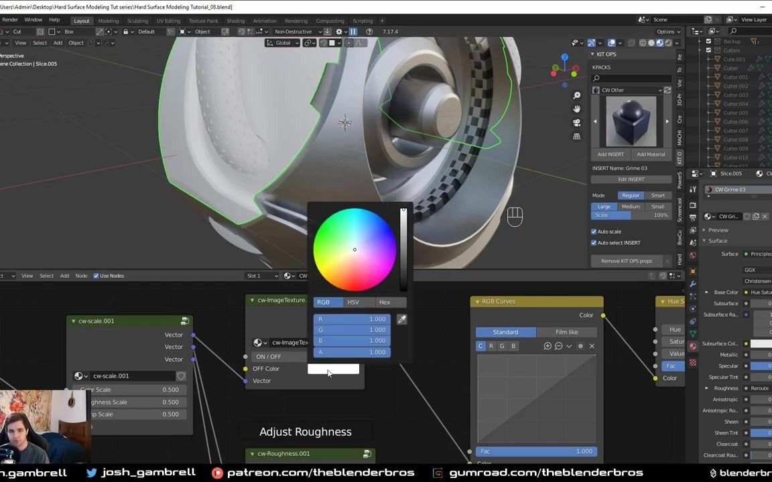Click the KPACKS search magnifier icon
Image resolution: width=772 pixels, height=482 pixels.
coord(595,78)
